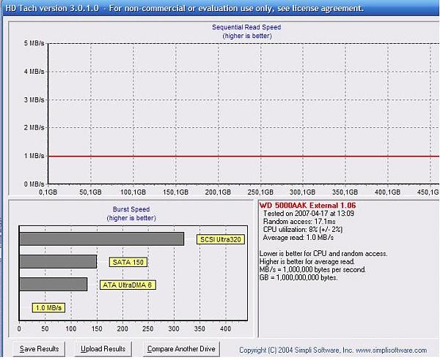Click the 400,1GB axis label
440x360 pixels.
pos(387,192)
